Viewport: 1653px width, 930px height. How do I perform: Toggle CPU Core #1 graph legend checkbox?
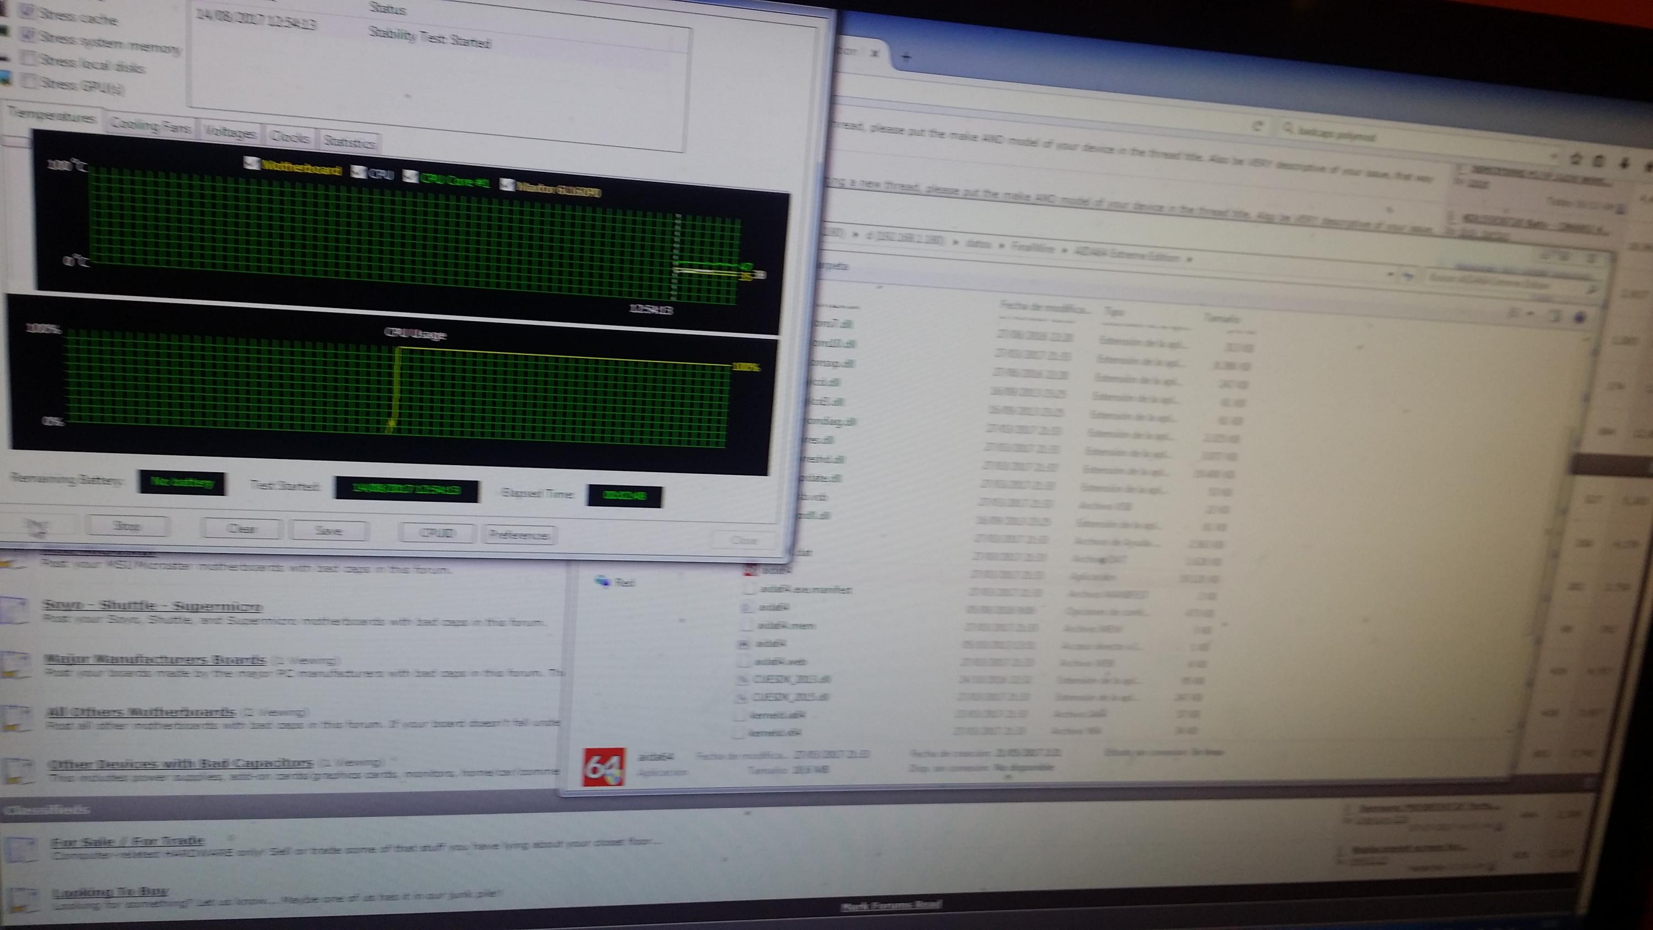410,175
